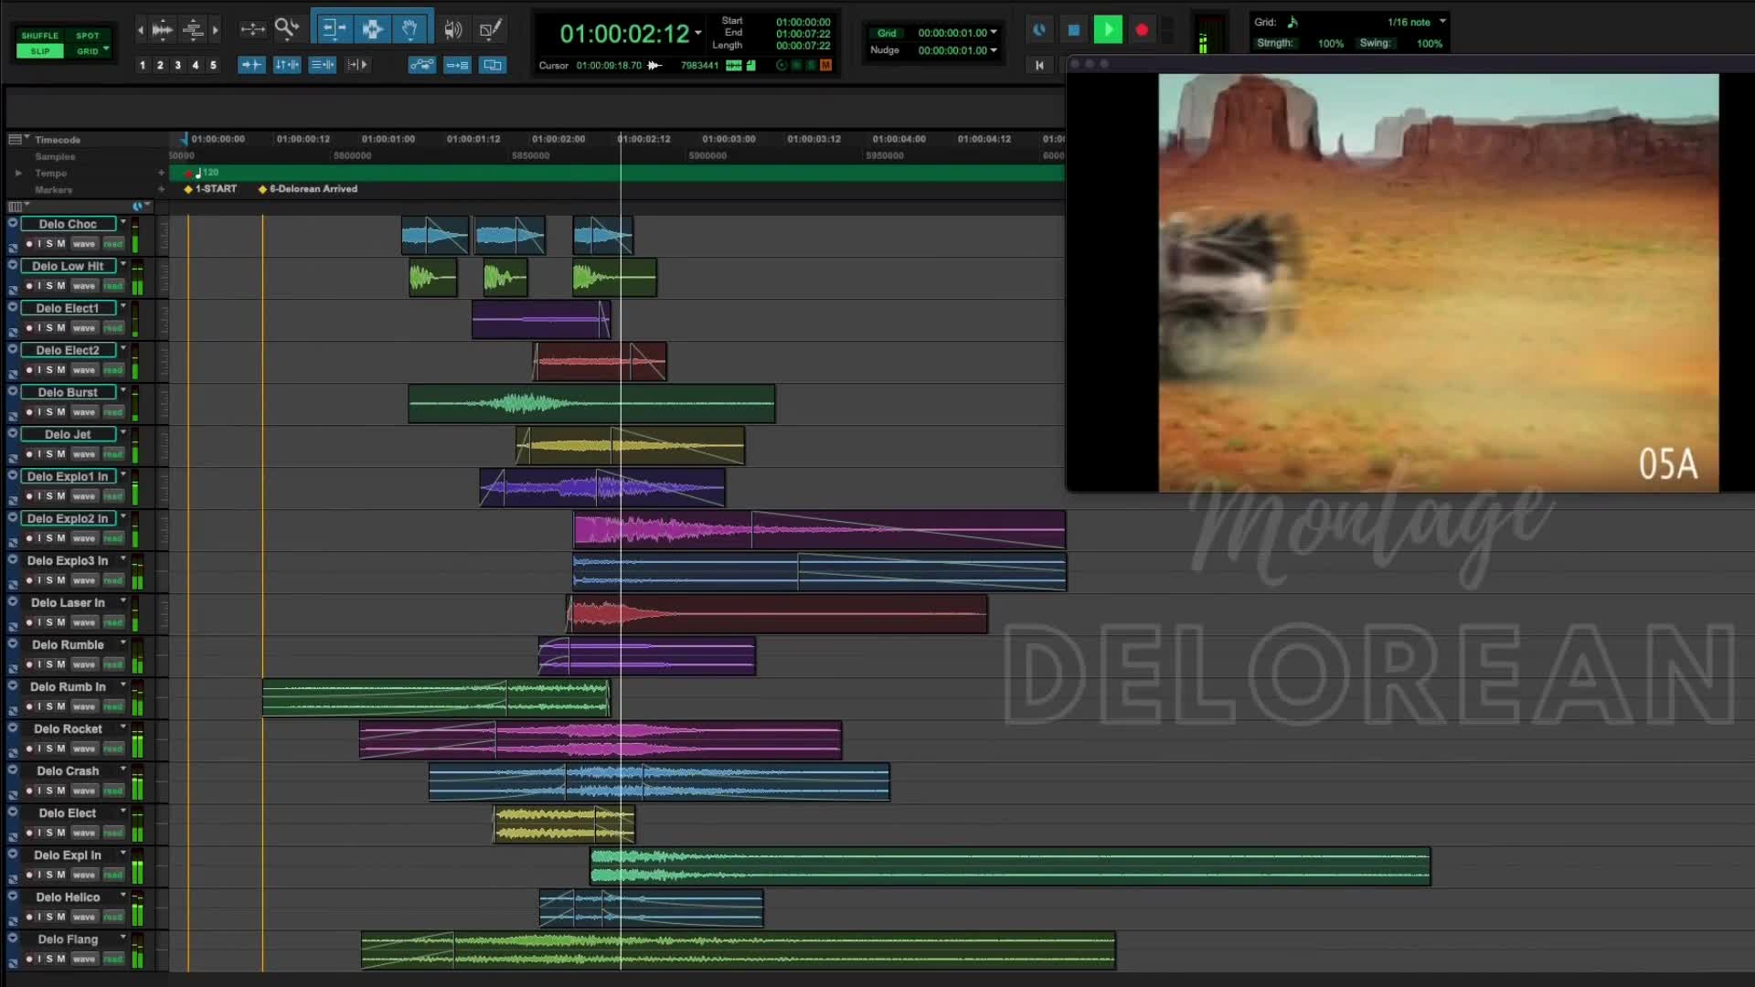Enable Slip edit mode
1755x987 pixels.
40,51
